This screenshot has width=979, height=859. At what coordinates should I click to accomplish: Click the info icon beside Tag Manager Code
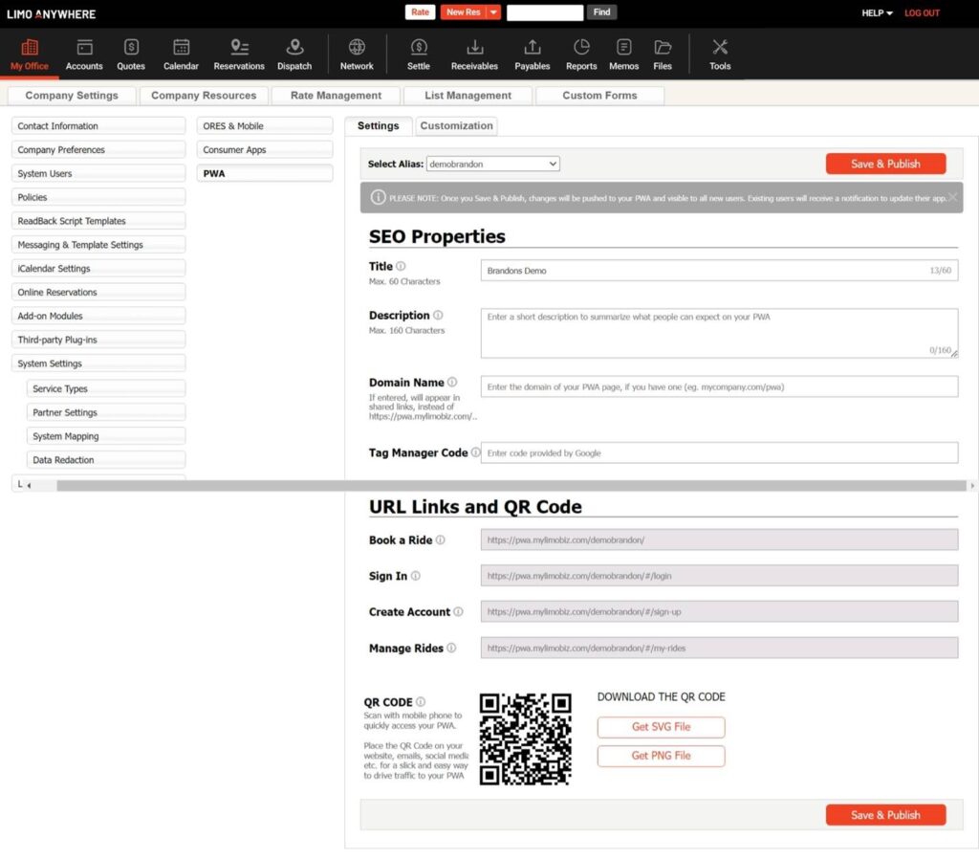coord(476,452)
